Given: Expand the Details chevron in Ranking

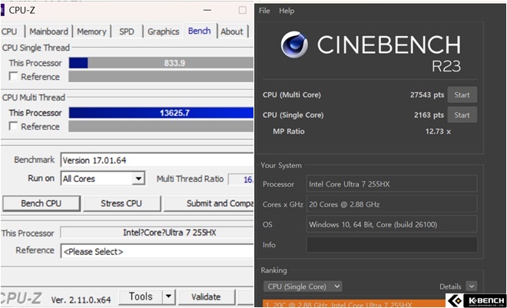Looking at the screenshot, I should (x=472, y=286).
